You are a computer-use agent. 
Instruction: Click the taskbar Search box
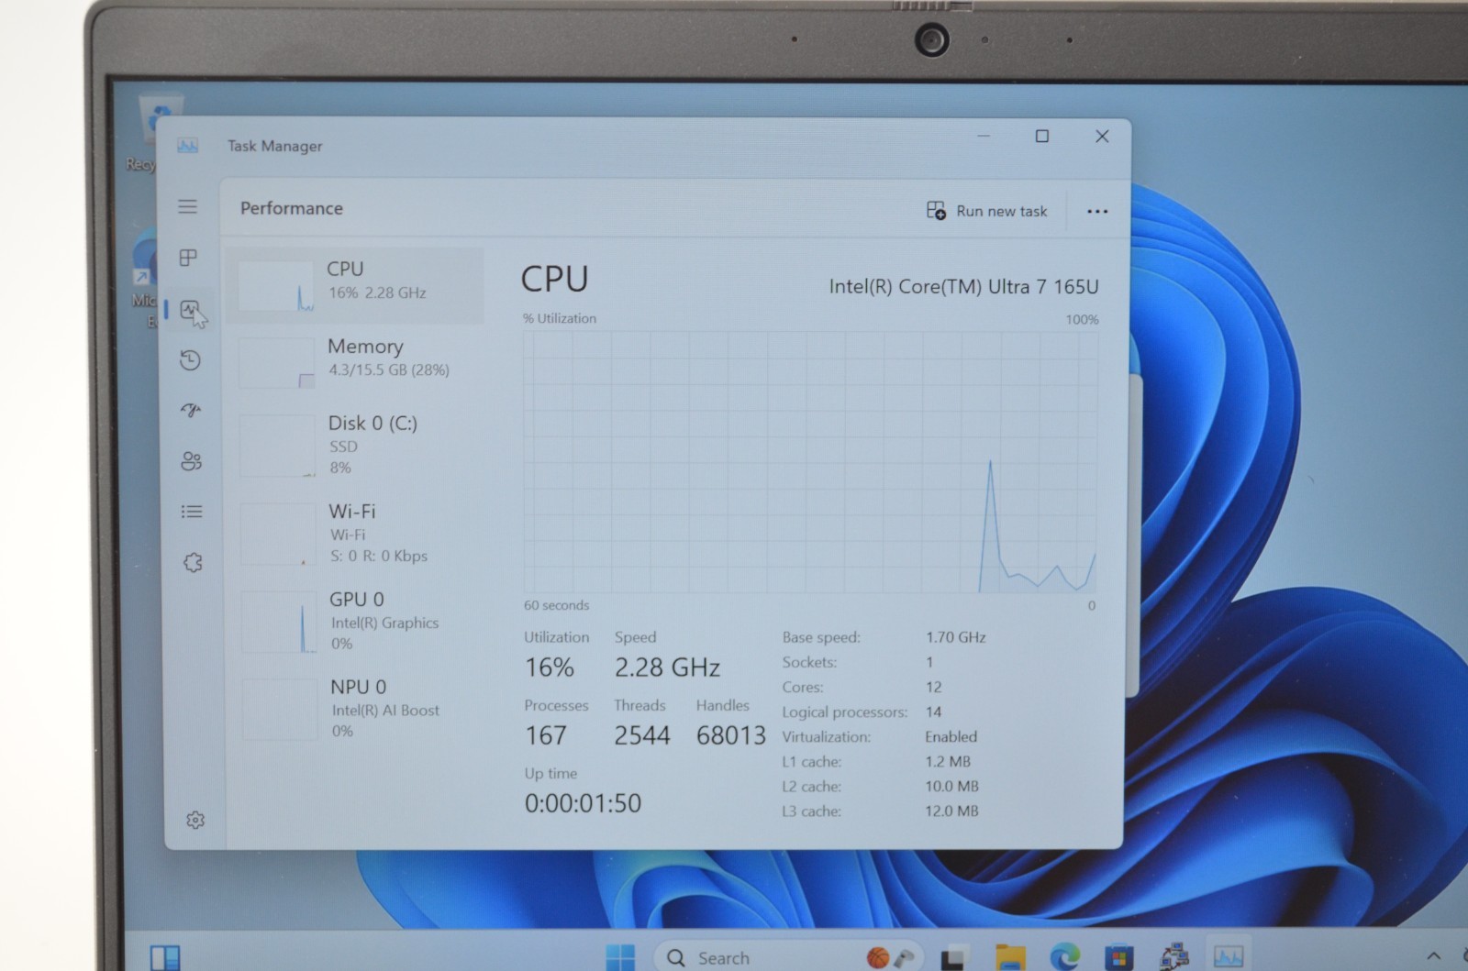pos(789,957)
